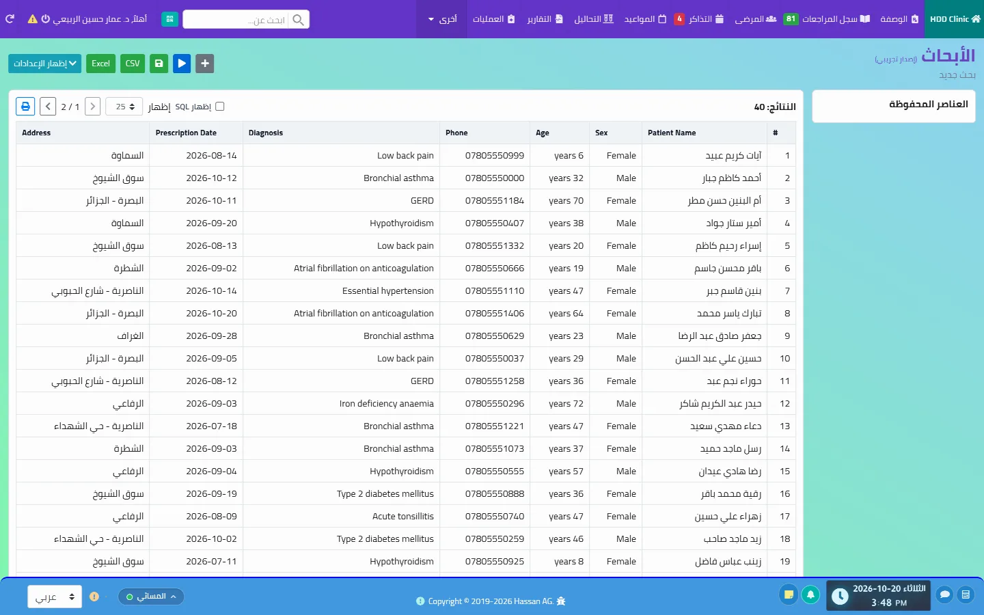Focus the ابحث عن search field
Image resolution: width=984 pixels, height=615 pixels.
click(236, 20)
